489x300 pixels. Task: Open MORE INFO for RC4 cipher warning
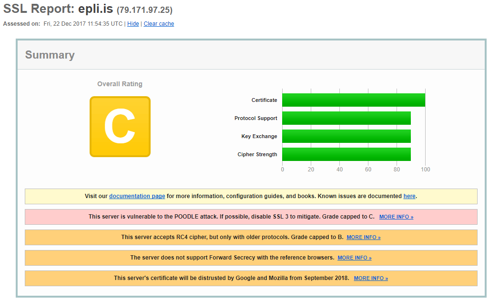click(364, 238)
